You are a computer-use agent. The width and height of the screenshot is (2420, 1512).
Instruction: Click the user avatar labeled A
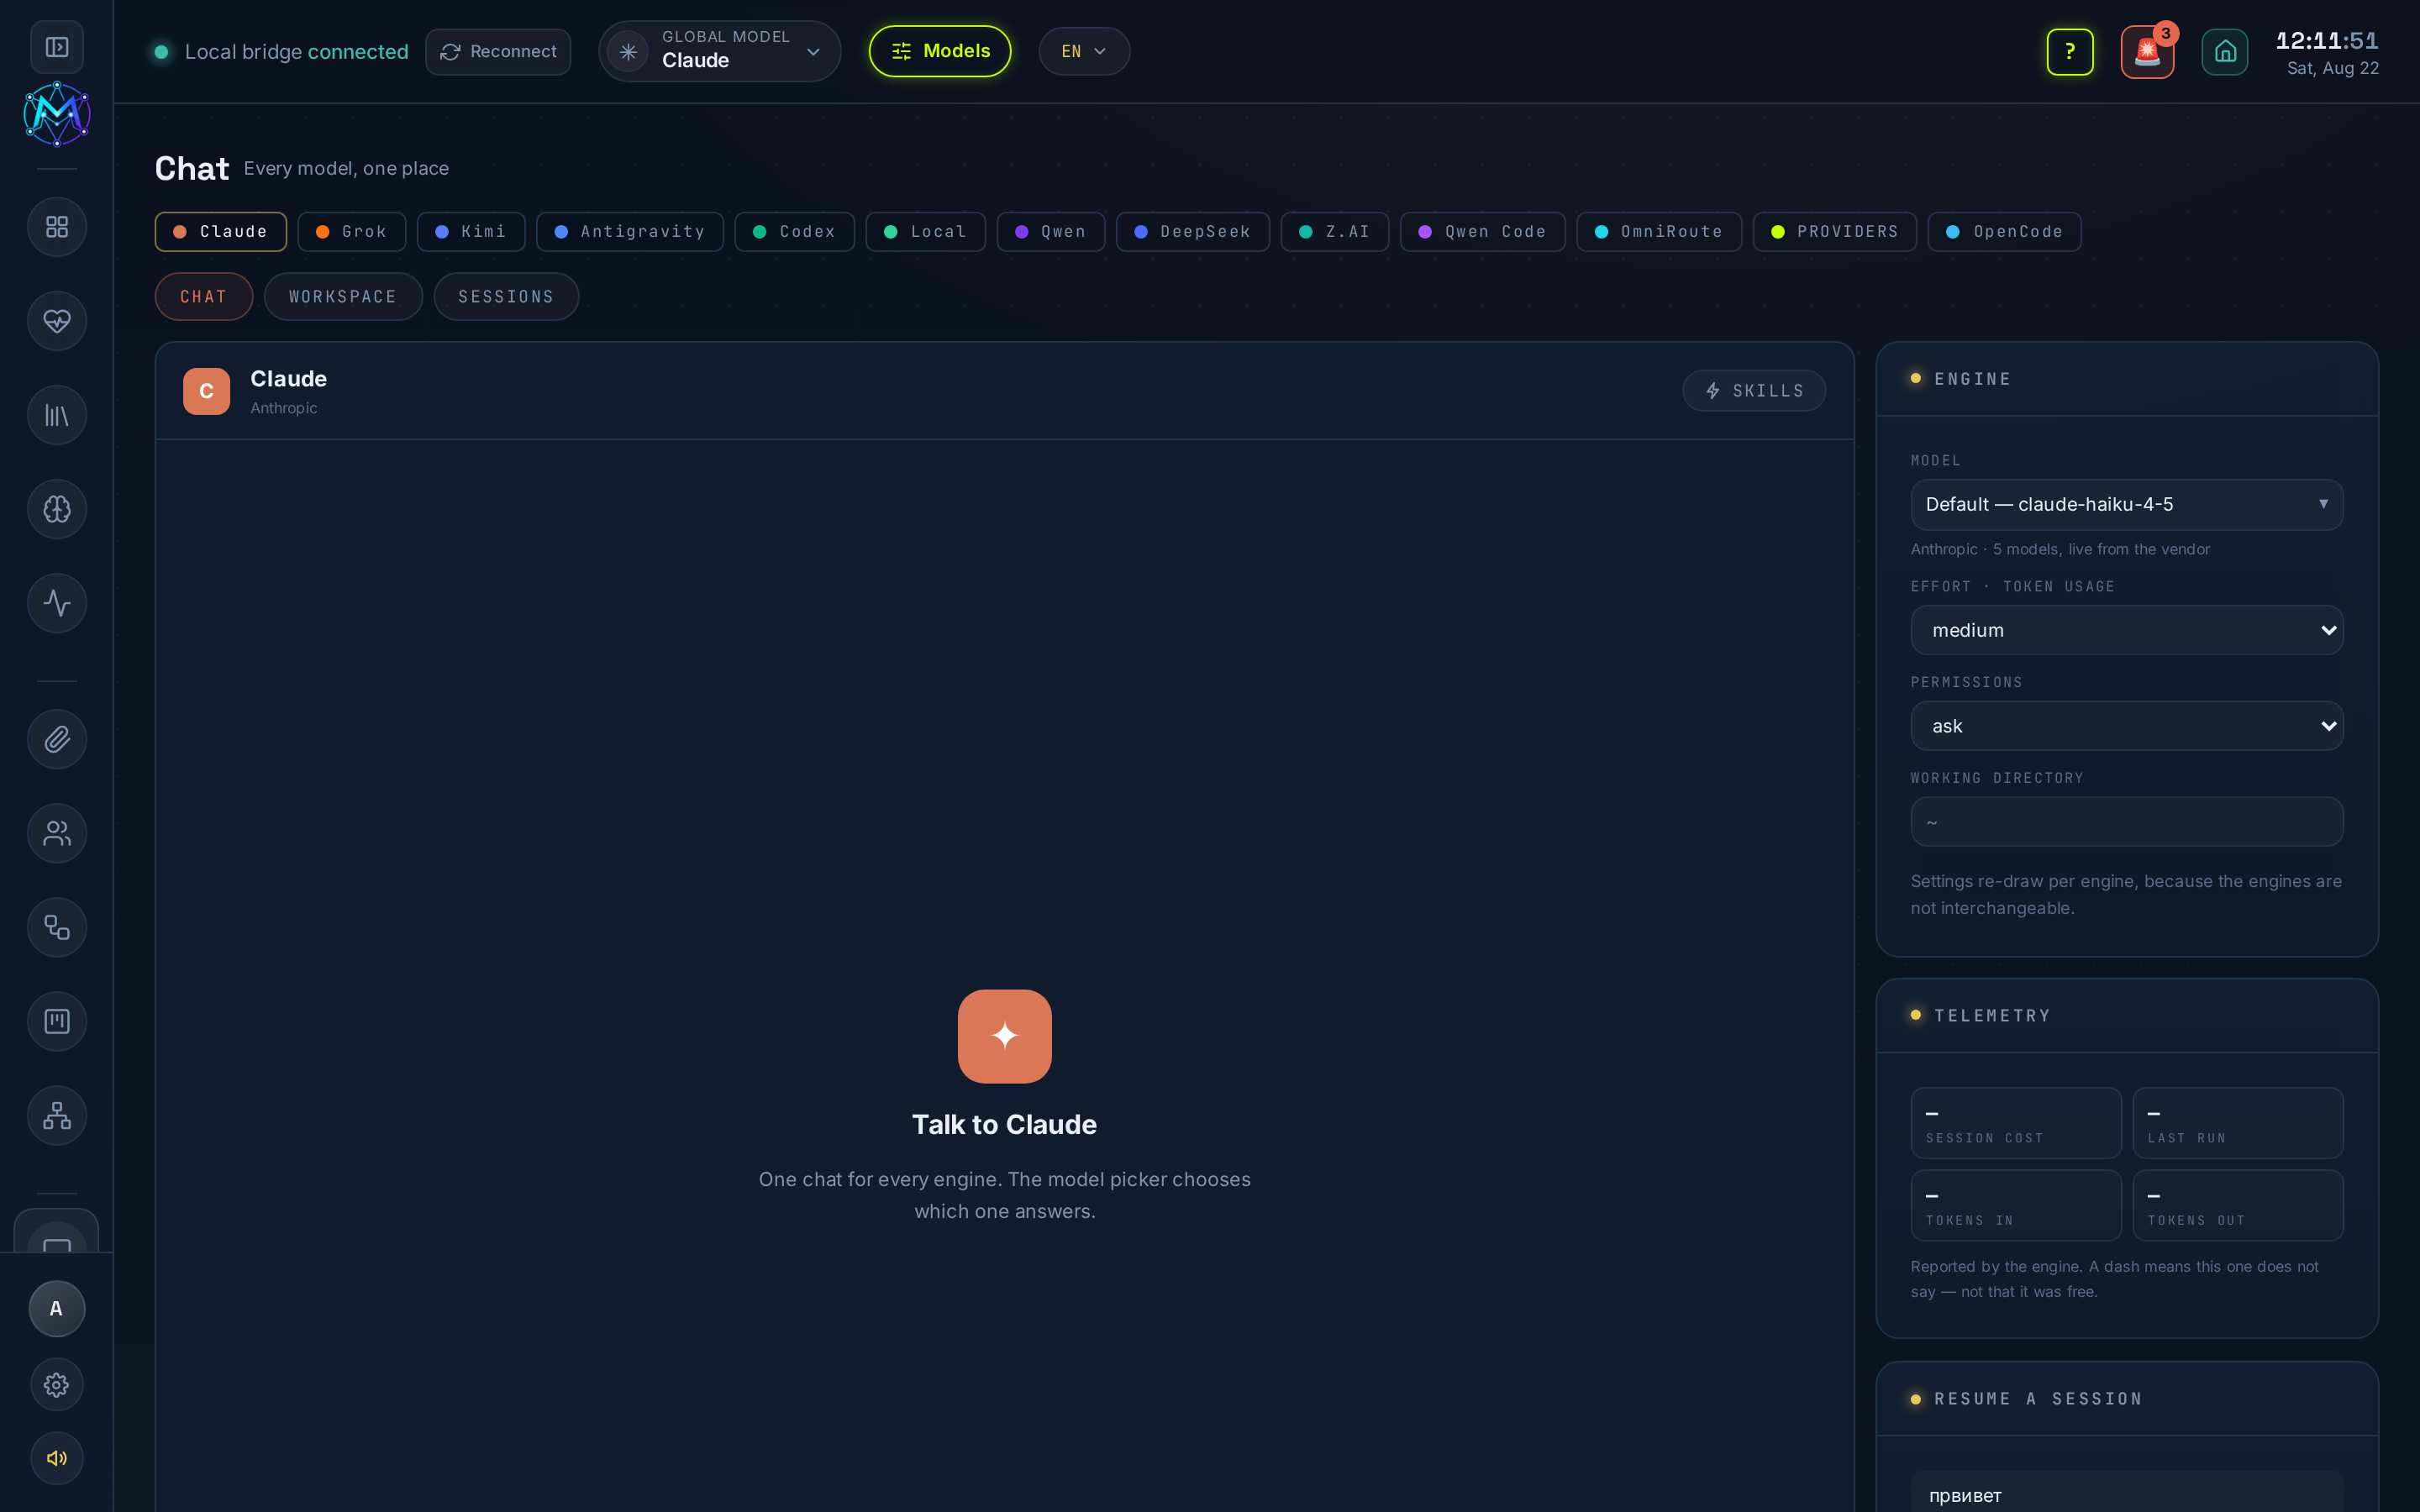(57, 1308)
